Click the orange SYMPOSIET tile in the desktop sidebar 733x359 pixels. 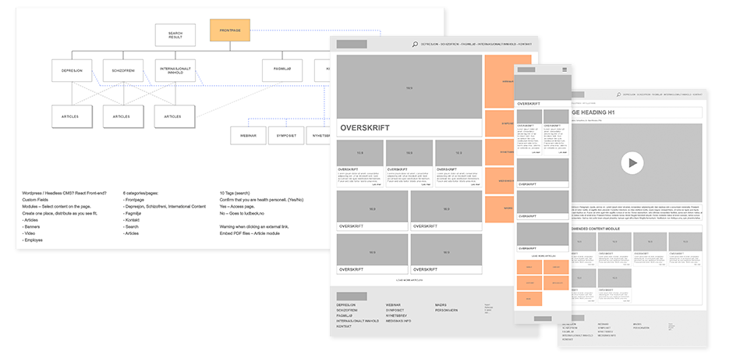(499, 123)
